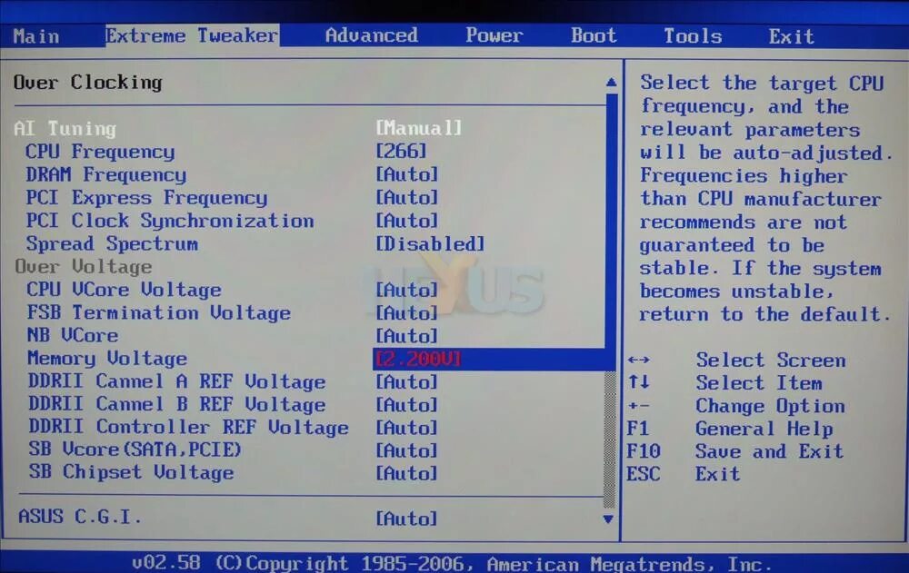Toggle Spread Spectrum [Disabled] value
This screenshot has width=909, height=573.
click(430, 244)
